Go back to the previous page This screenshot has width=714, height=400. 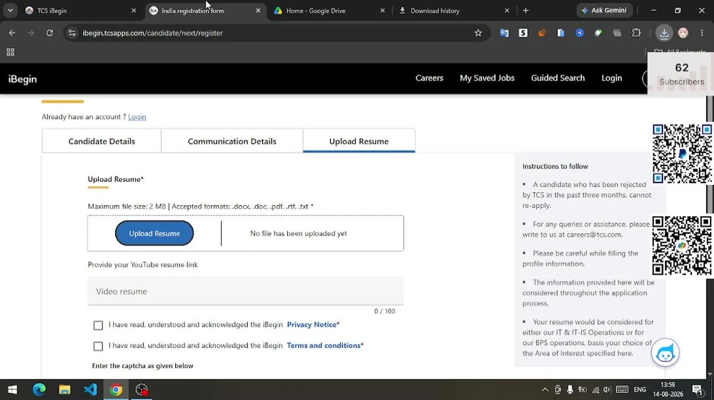point(12,33)
